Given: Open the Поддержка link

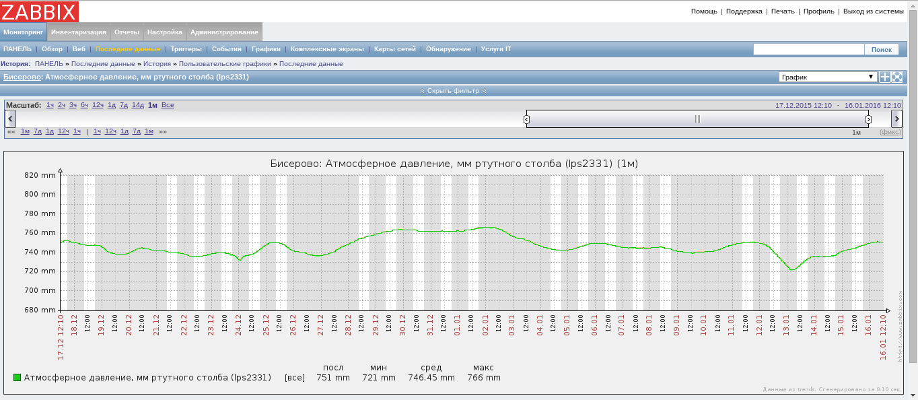Looking at the screenshot, I should point(744,11).
